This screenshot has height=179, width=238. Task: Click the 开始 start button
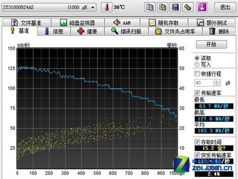(211, 44)
